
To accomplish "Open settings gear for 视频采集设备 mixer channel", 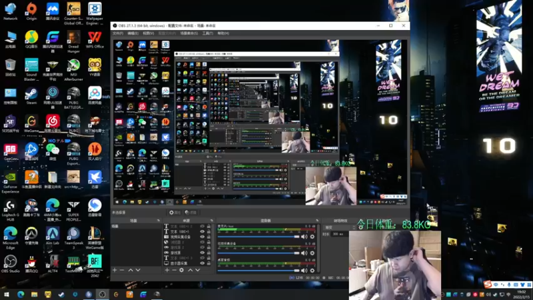I will (312, 253).
